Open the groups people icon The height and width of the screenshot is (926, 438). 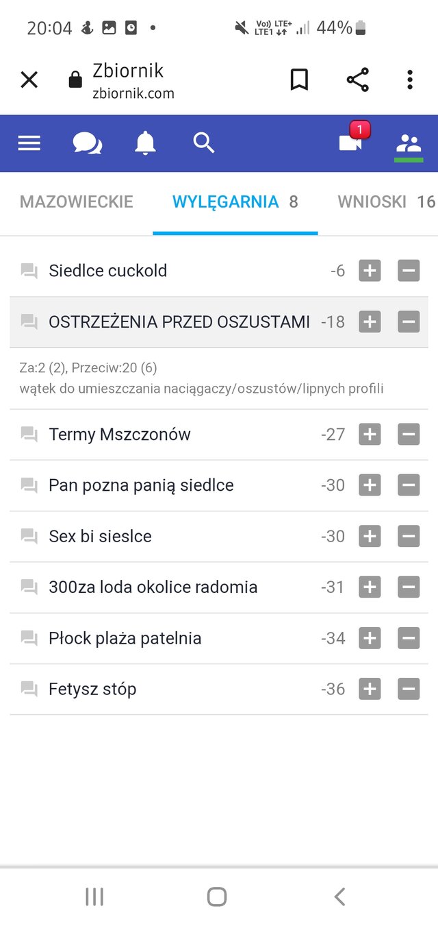click(x=409, y=143)
